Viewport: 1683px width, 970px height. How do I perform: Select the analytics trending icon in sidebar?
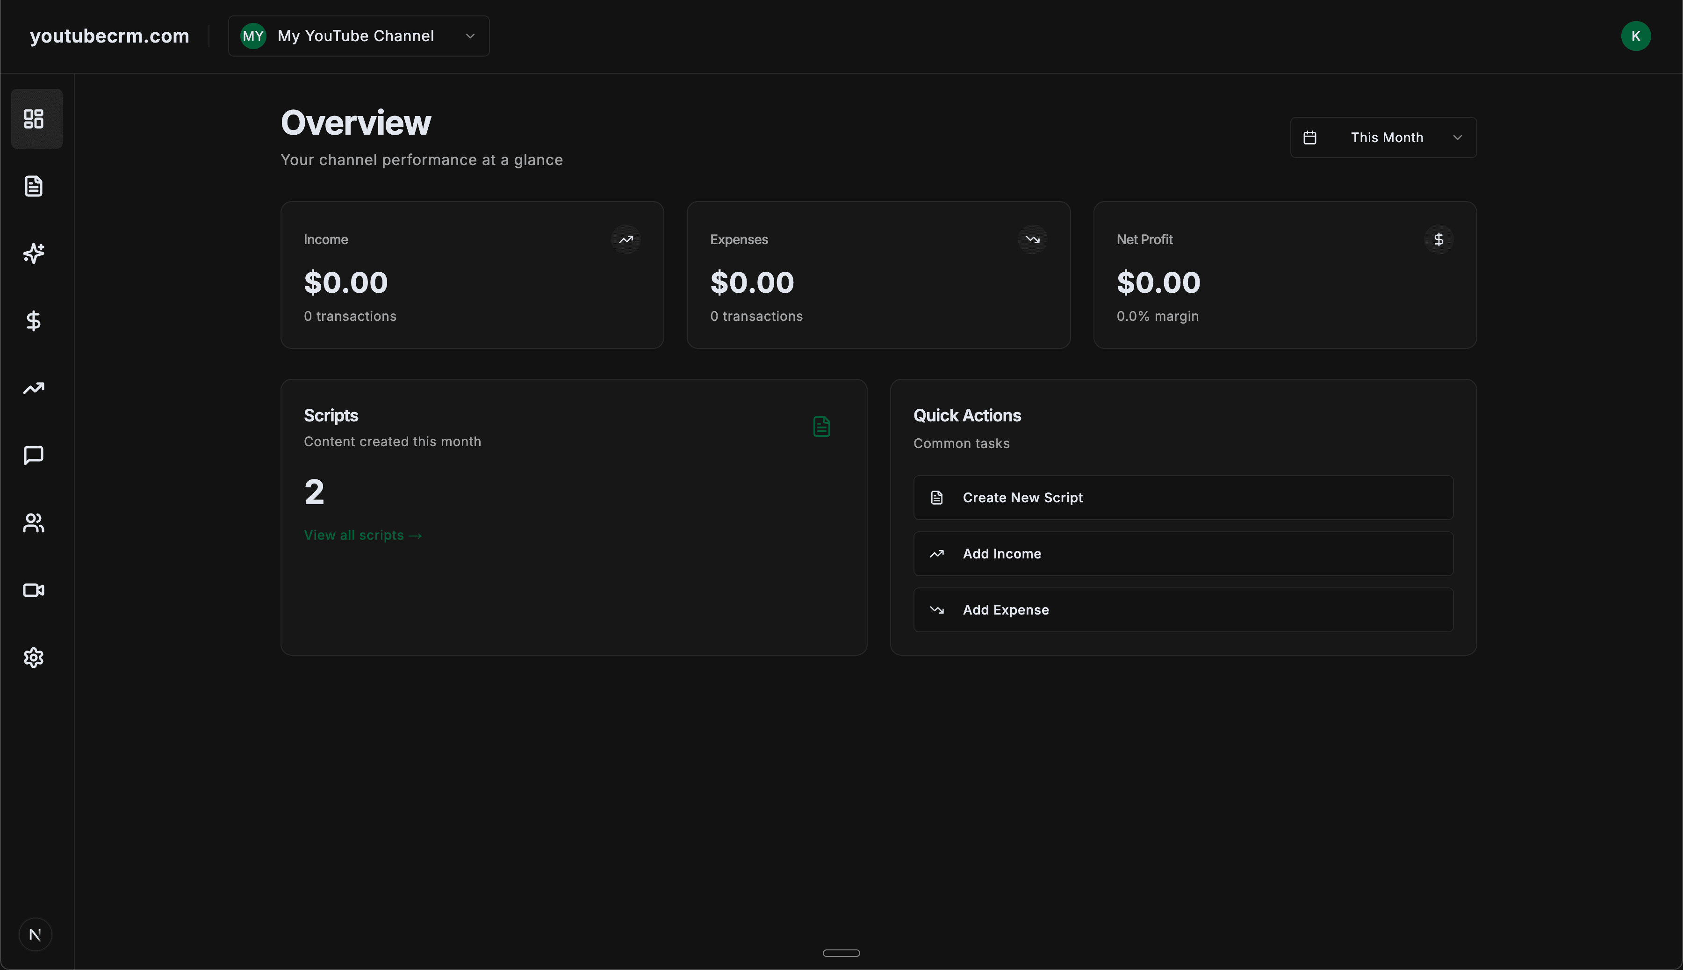point(34,388)
